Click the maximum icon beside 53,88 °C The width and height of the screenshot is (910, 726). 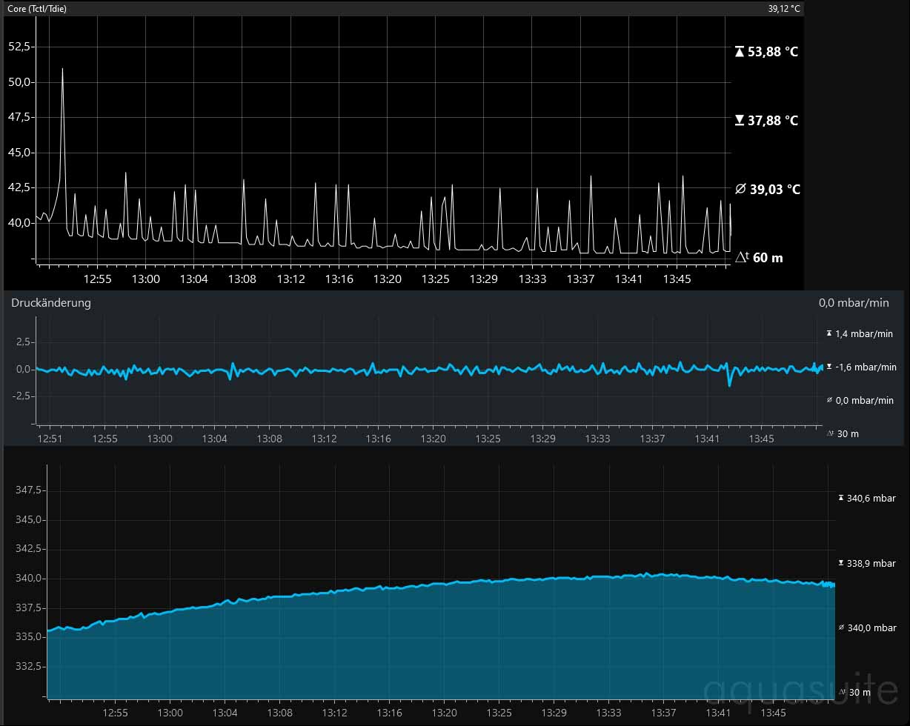739,52
